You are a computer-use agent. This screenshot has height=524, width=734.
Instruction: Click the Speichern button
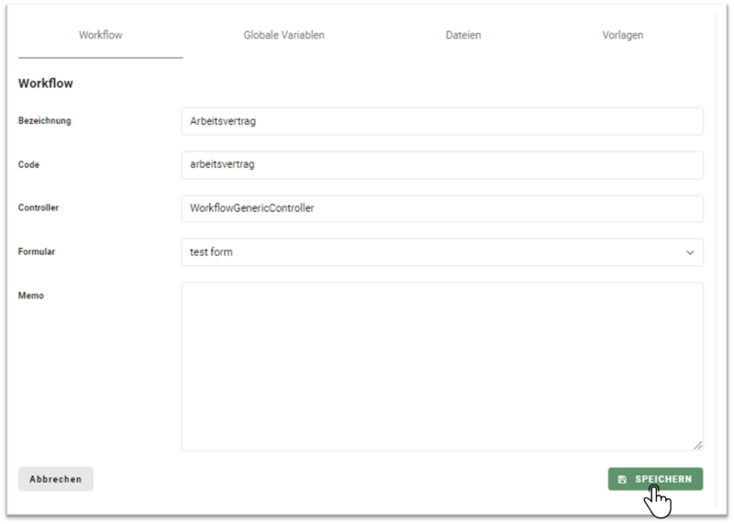(655, 479)
